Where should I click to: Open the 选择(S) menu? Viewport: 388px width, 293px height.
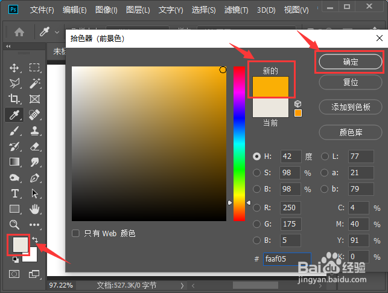pyautogui.click(x=203, y=10)
